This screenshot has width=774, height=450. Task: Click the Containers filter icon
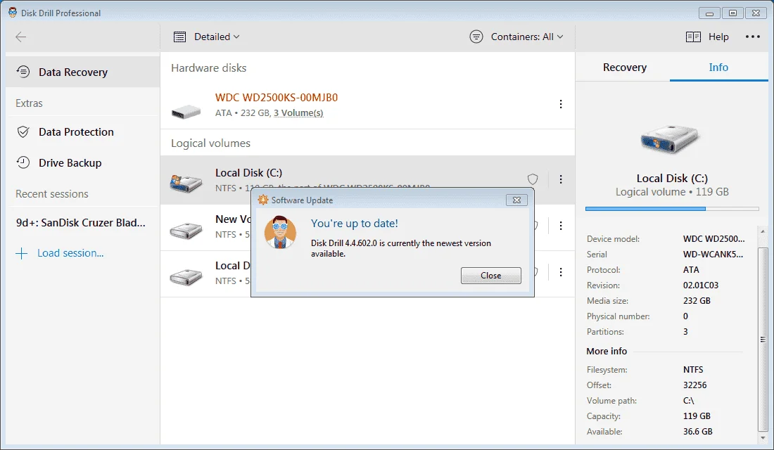[476, 37]
